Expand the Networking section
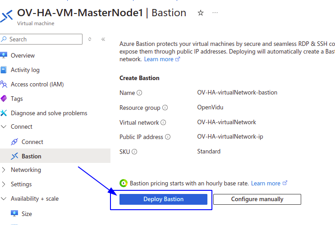 click(4, 170)
